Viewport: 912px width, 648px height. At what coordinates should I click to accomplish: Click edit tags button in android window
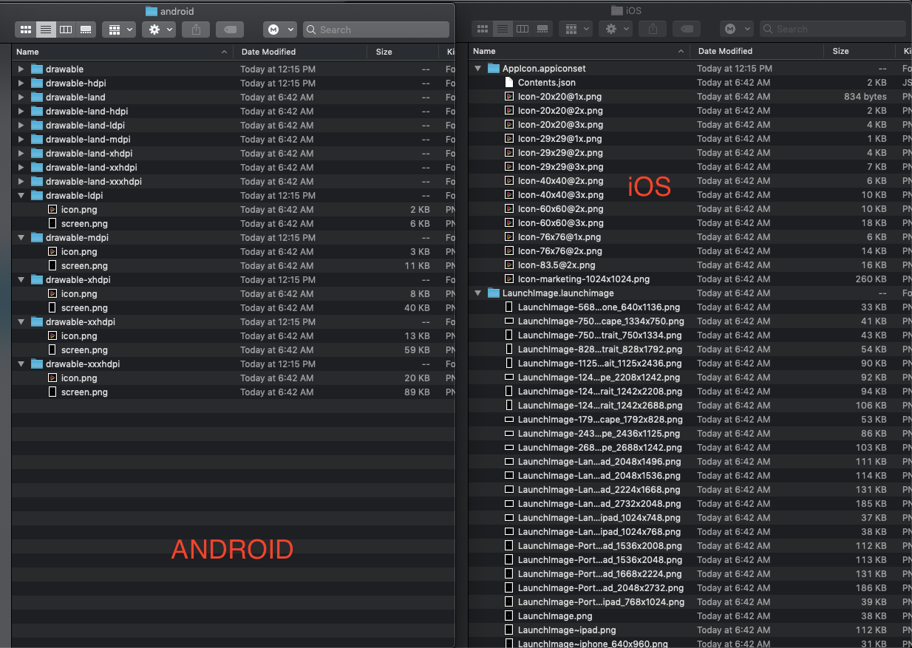coord(230,30)
